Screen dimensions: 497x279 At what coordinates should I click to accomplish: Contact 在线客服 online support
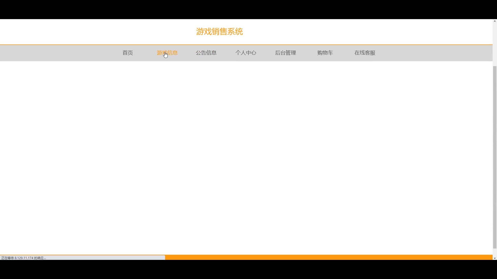click(365, 53)
